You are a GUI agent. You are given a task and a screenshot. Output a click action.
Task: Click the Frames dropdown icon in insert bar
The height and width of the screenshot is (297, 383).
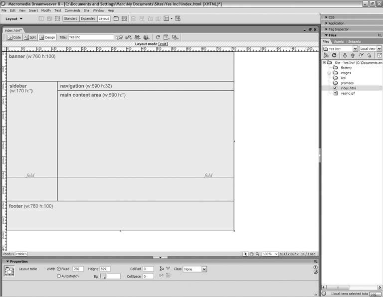pyautogui.click(x=168, y=18)
